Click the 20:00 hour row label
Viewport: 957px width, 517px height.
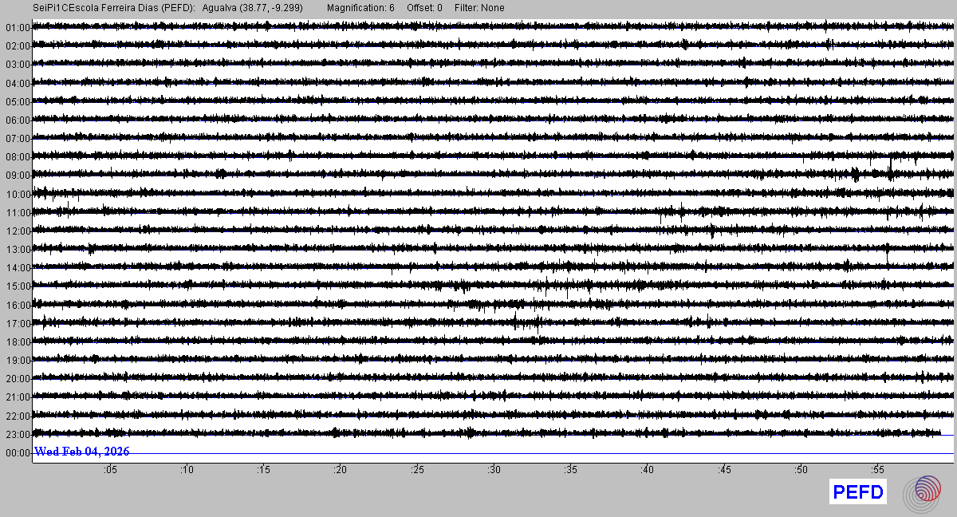(17, 379)
